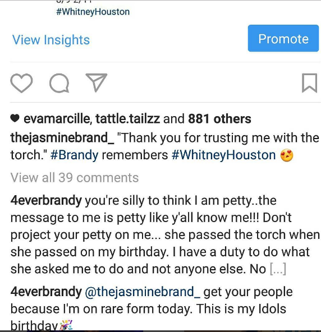321x332 pixels.
Task: Share the post via paper plane icon
Action: (96, 82)
